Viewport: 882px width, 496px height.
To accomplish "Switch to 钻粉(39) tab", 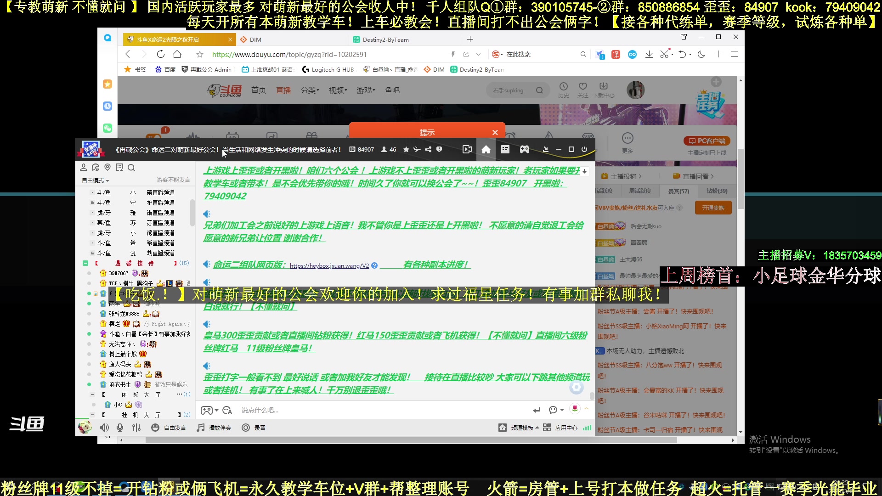I will pyautogui.click(x=717, y=191).
